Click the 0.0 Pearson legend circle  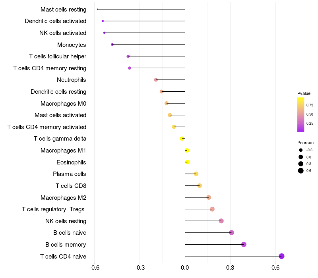click(x=301, y=157)
